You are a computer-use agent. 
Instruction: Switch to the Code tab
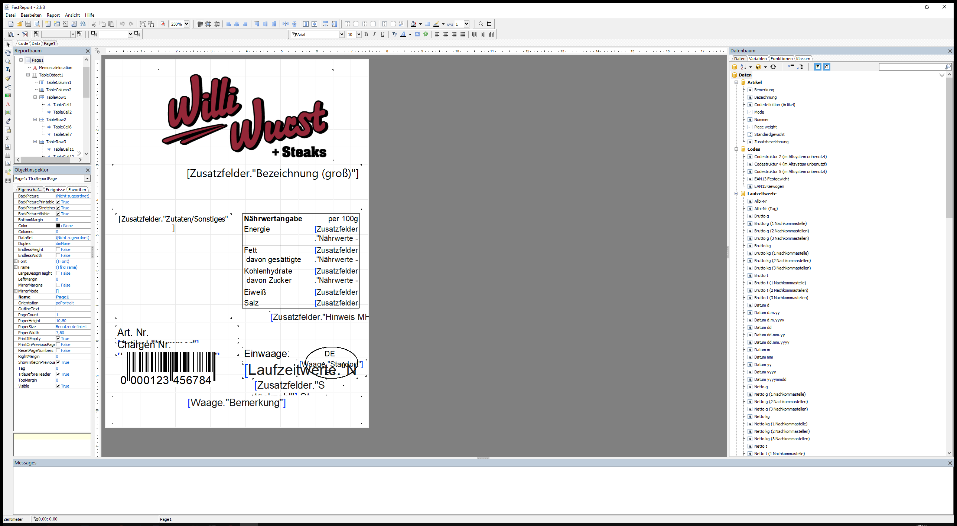[23, 43]
